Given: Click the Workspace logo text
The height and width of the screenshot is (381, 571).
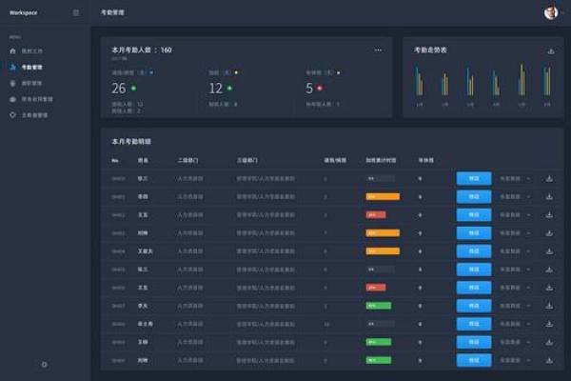Looking at the screenshot, I should pos(23,12).
